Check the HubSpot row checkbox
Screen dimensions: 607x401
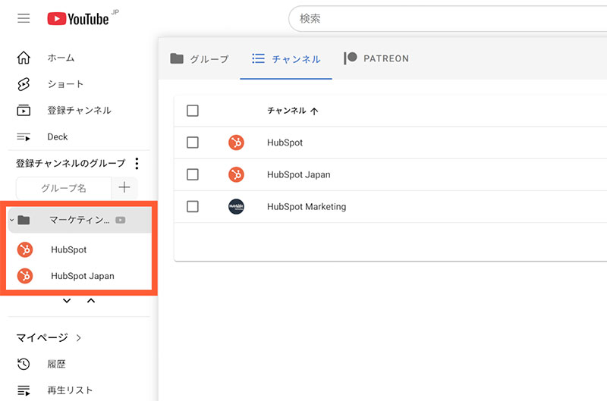pos(193,143)
